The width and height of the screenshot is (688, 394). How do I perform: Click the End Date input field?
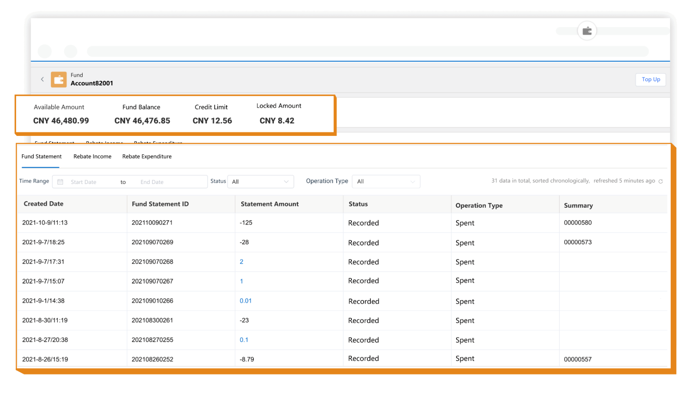pos(152,182)
